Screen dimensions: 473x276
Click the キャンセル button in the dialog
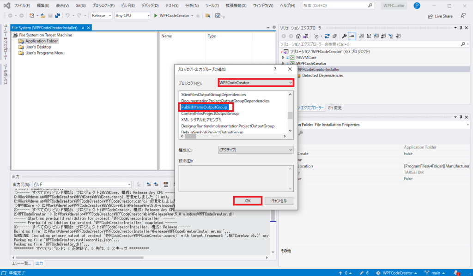(279, 201)
